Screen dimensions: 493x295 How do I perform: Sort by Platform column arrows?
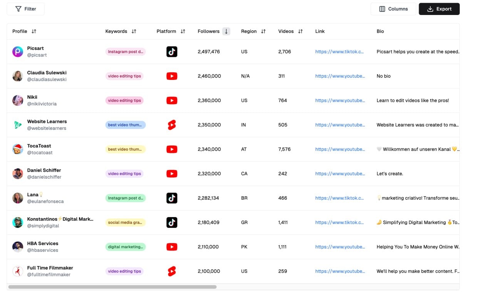(183, 31)
